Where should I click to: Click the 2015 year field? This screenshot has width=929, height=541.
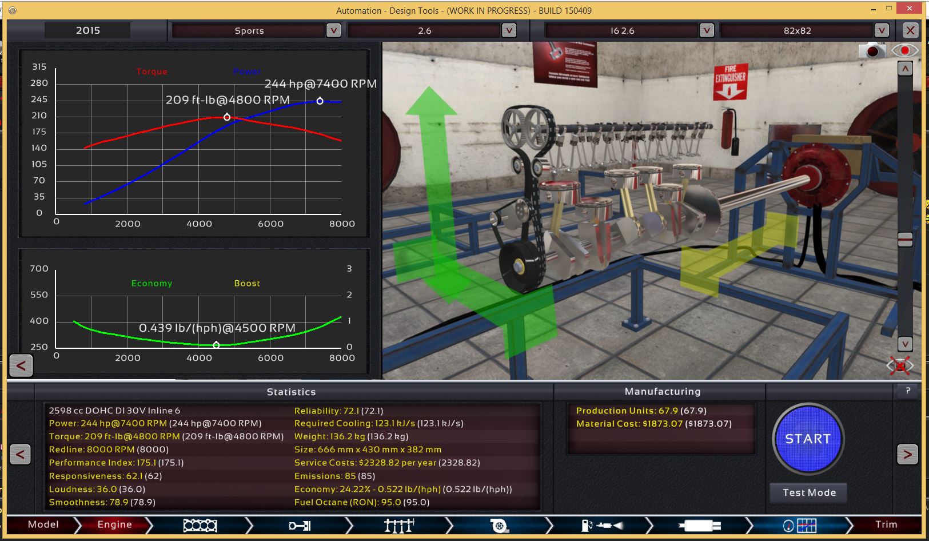click(x=87, y=30)
